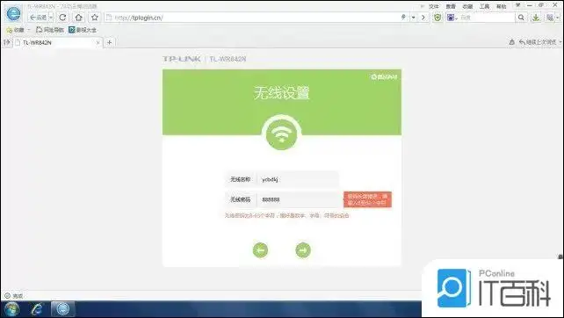
Task: Close the TL-WR842N tab
Action: click(98, 42)
